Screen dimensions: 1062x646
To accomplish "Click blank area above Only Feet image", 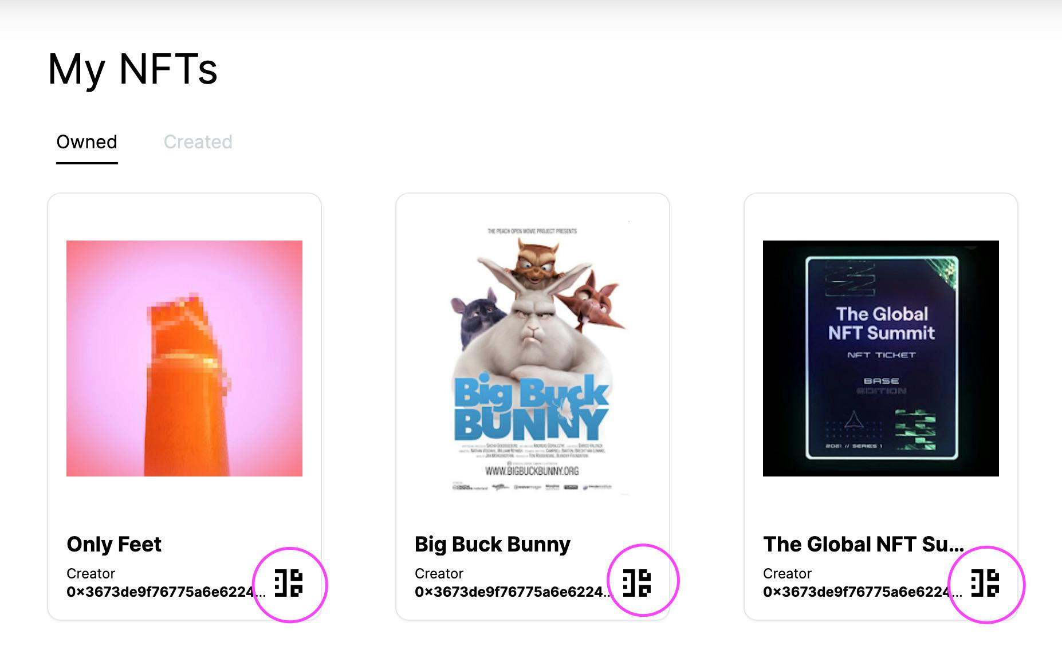I will pos(184,218).
